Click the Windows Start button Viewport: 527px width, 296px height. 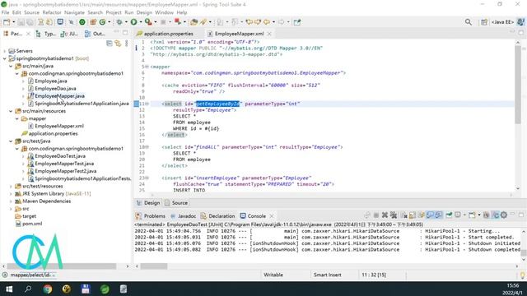click(x=9, y=289)
